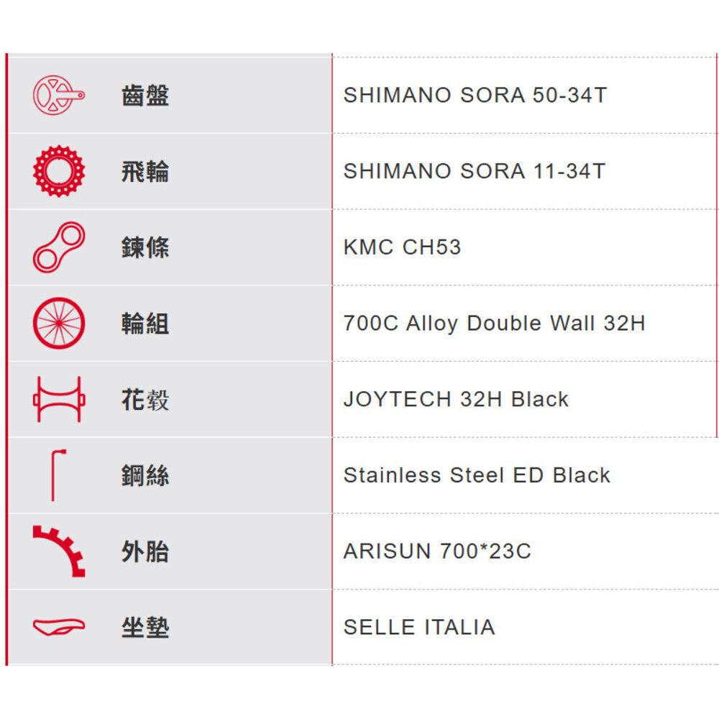The height and width of the screenshot is (719, 719).
Task: Click the spoke icon beside 鋼絲
Action: (x=58, y=475)
